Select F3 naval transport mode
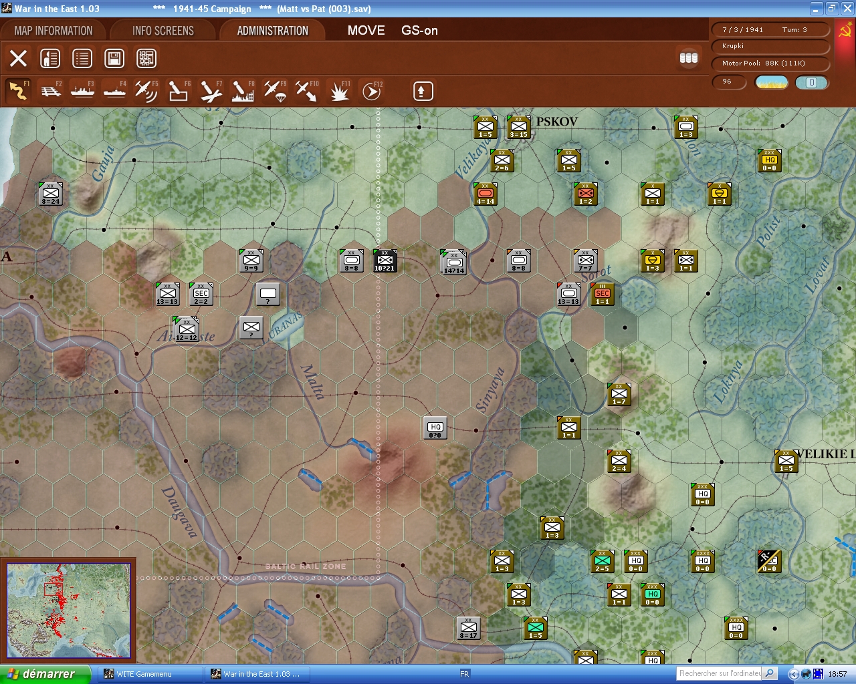This screenshot has width=856, height=684. [83, 91]
